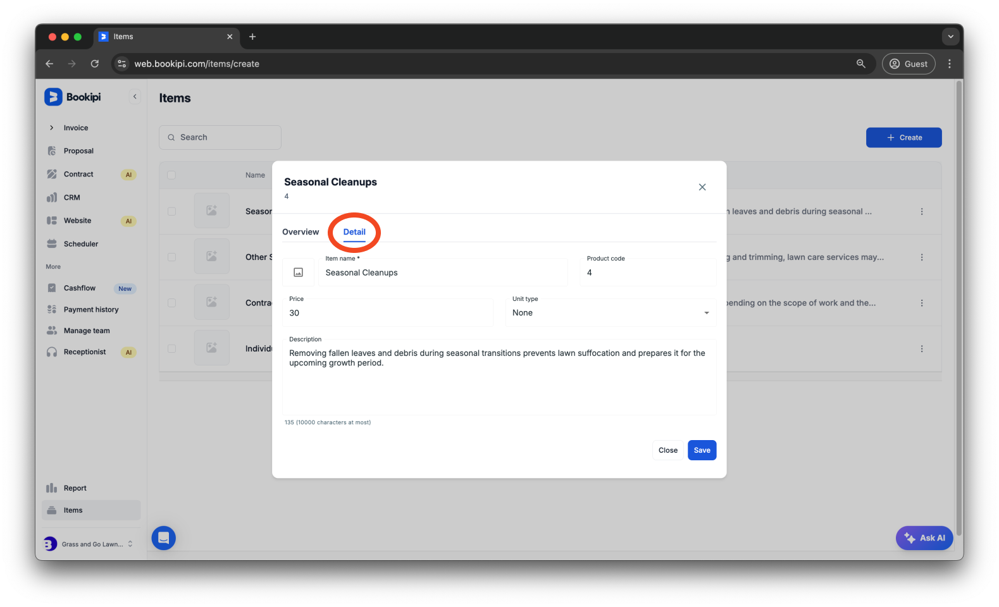Click the Bookipi logo icon
The width and height of the screenshot is (999, 607).
53,97
